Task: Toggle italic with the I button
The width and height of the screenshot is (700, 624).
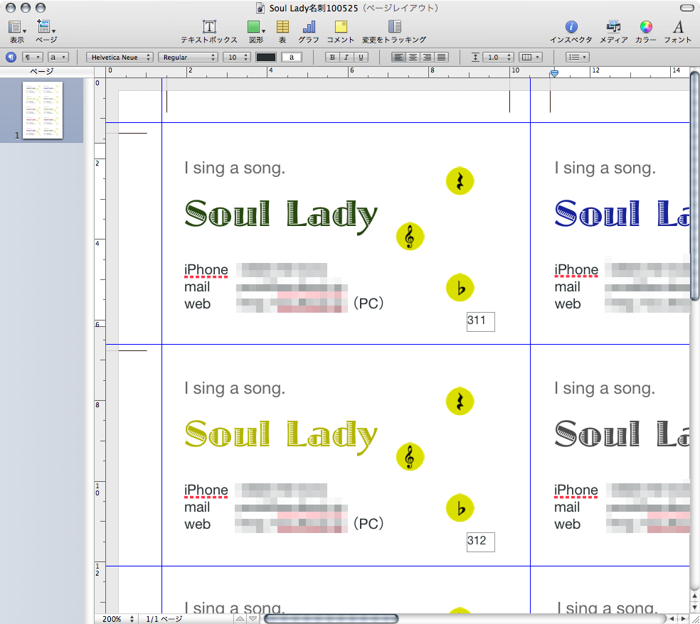Action: coord(346,57)
